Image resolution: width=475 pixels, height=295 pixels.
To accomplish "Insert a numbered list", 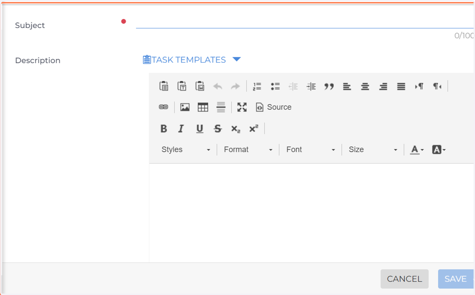I will coord(257,86).
